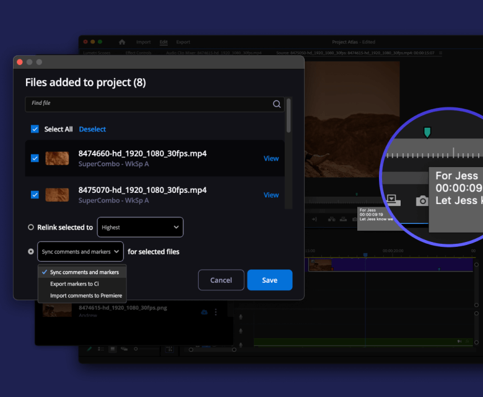The width and height of the screenshot is (483, 397).
Task: Uncheck the Select All checkbox
Action: coord(35,129)
